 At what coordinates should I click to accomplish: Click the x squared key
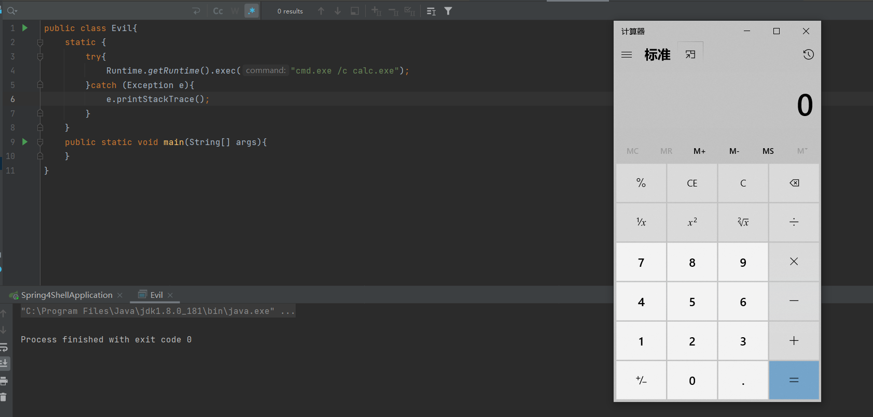click(692, 222)
